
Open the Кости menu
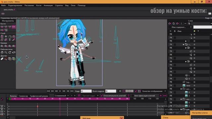click(39, 6)
